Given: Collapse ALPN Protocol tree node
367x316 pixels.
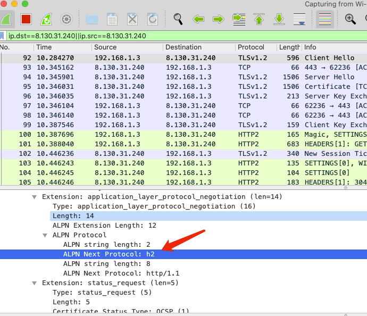Looking at the screenshot, I should (45, 235).
